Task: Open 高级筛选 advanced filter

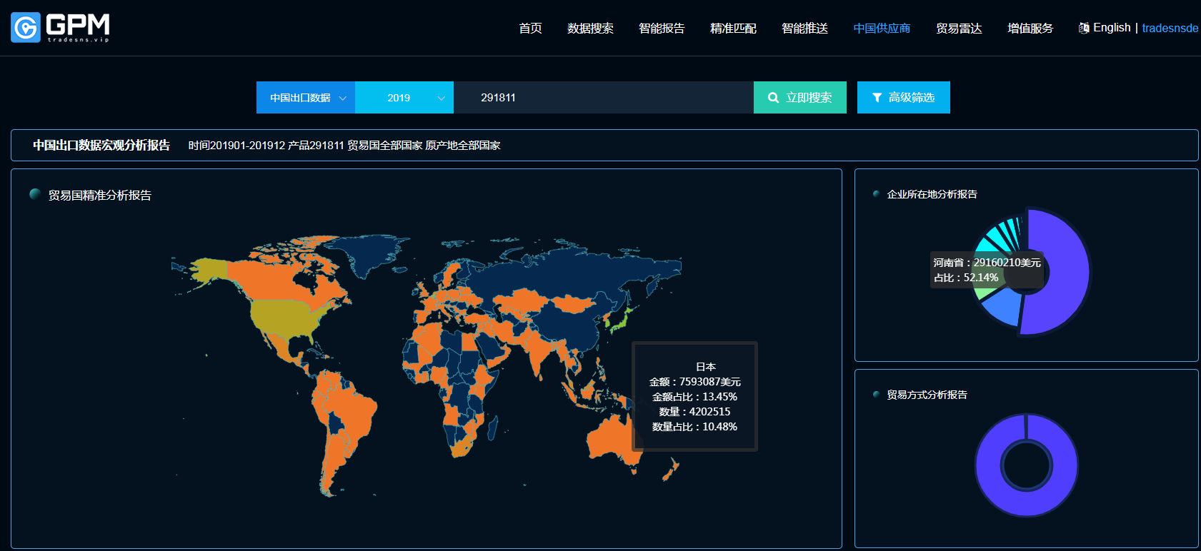Action: (904, 98)
